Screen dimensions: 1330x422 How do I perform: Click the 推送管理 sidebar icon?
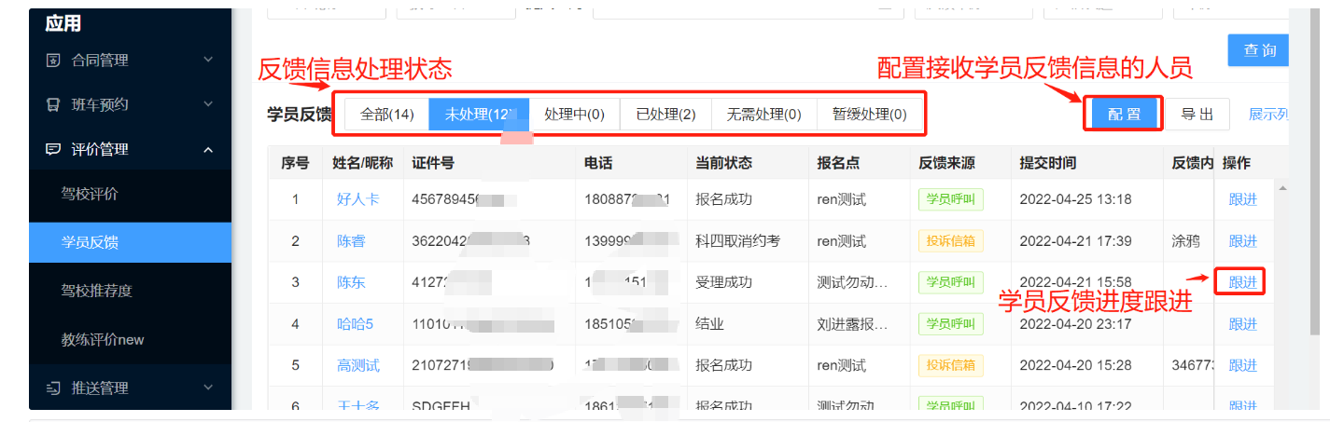[53, 388]
